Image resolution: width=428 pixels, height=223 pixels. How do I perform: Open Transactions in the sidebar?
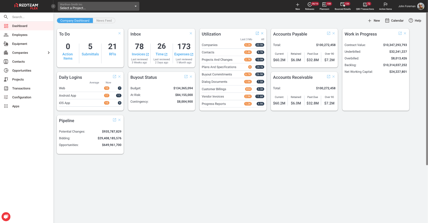[21, 88]
